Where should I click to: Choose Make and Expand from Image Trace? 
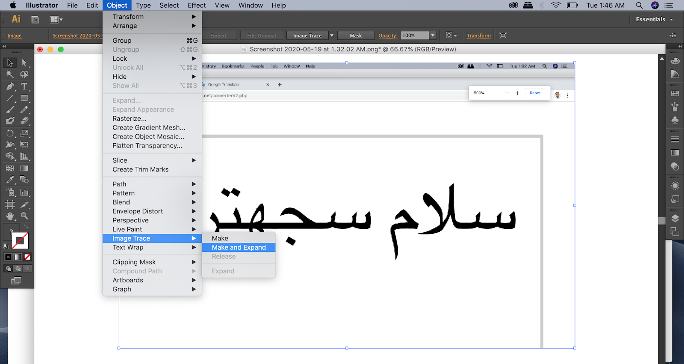(x=239, y=248)
